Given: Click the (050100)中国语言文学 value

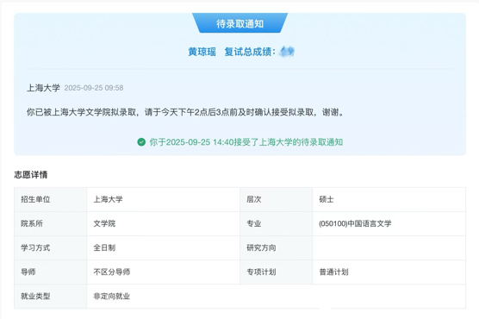Looking at the screenshot, I should click(355, 223).
